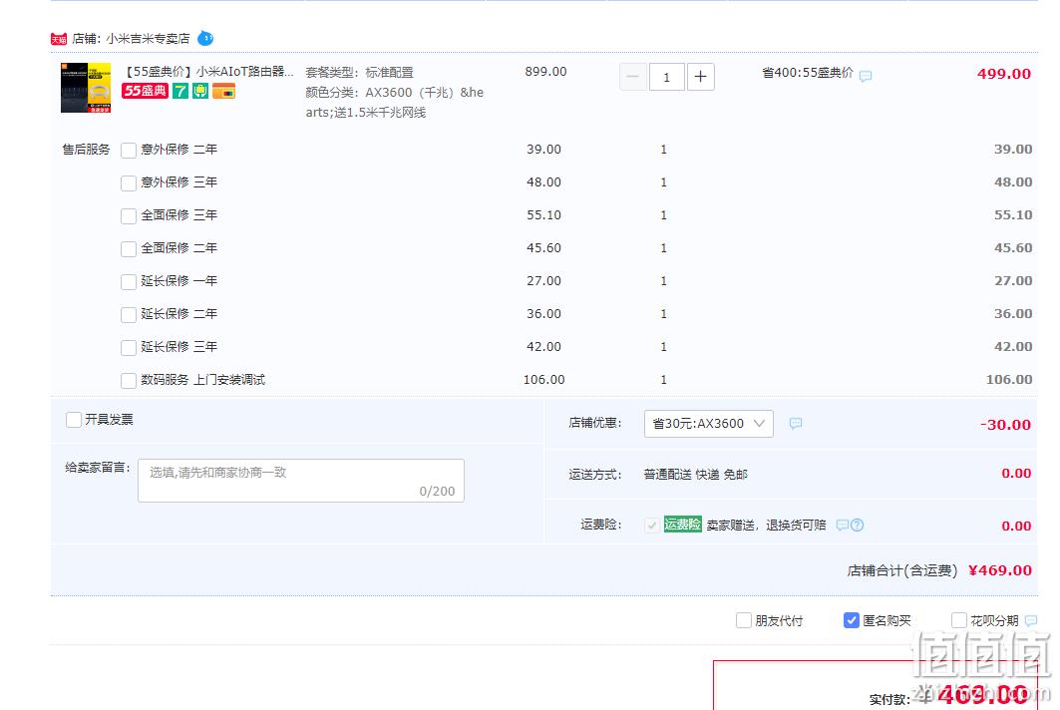This screenshot has height=710, width=1060.
Task: Check 延长保修 一年 option
Action: tap(129, 282)
